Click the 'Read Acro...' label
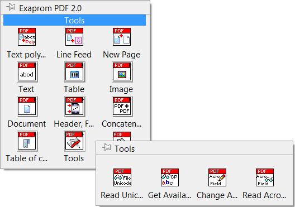Image resolution: width=295 pixels, height=207 pixels. click(264, 195)
